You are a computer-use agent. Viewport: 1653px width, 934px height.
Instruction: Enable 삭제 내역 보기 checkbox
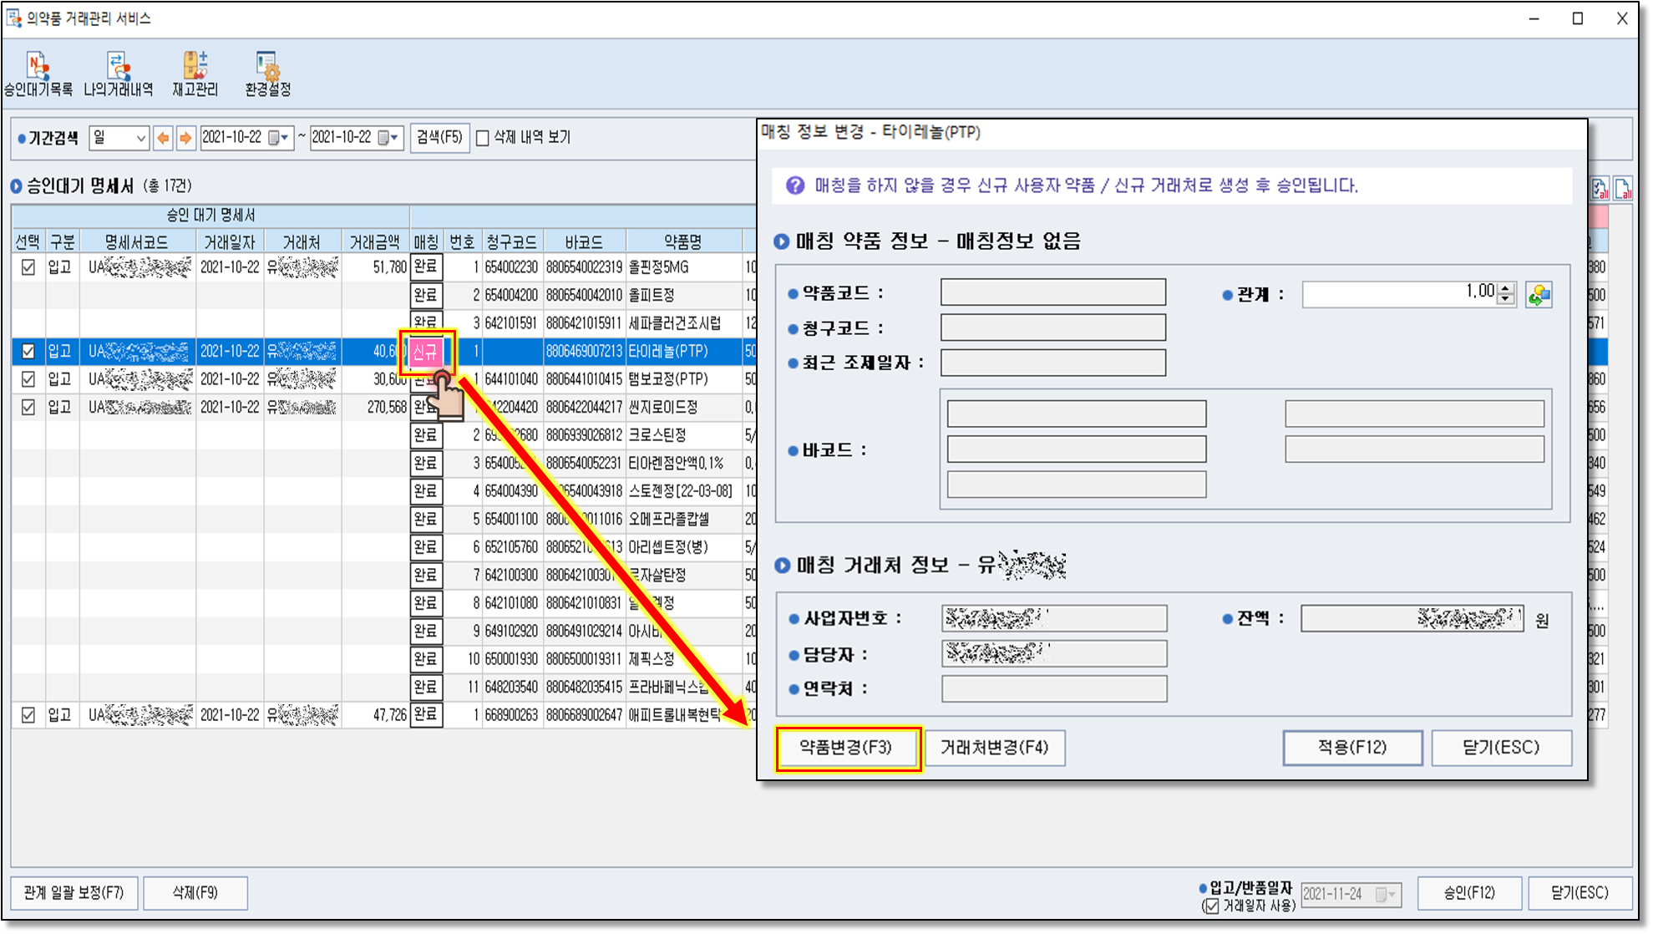tap(483, 139)
